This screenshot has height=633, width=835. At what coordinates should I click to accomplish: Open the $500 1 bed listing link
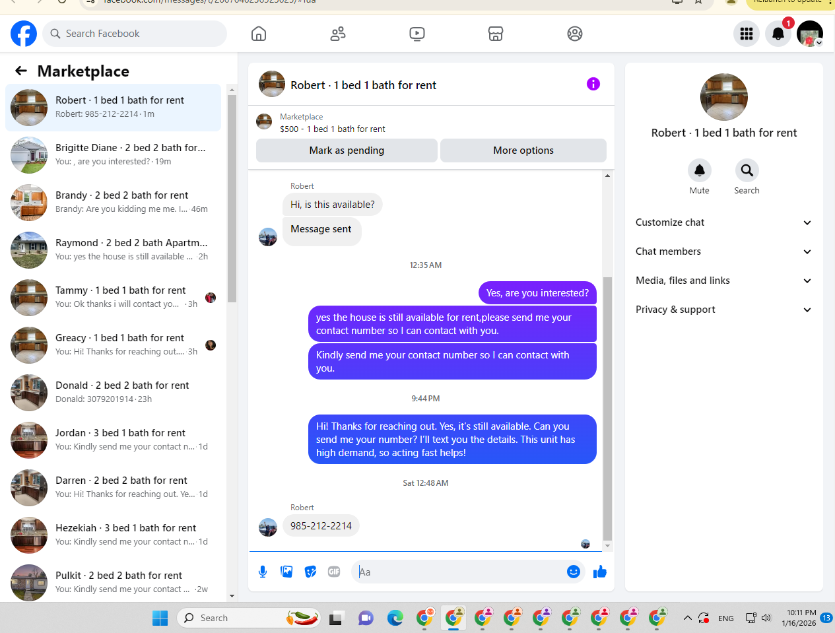tap(332, 129)
